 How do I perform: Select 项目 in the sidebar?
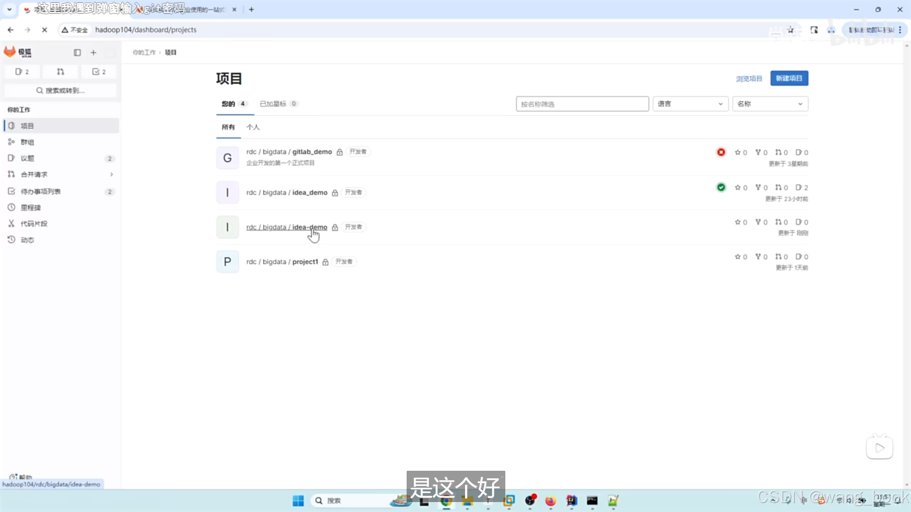61,126
